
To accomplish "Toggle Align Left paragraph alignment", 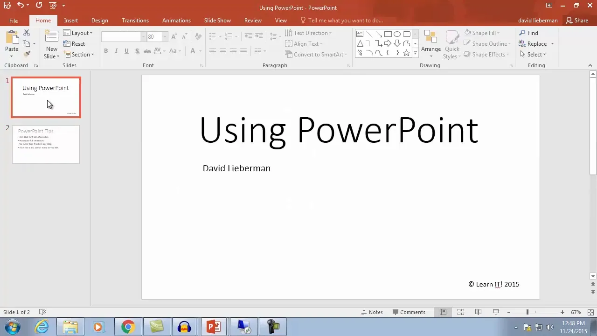I will point(212,51).
